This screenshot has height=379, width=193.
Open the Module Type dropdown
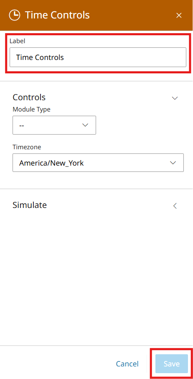(x=54, y=125)
